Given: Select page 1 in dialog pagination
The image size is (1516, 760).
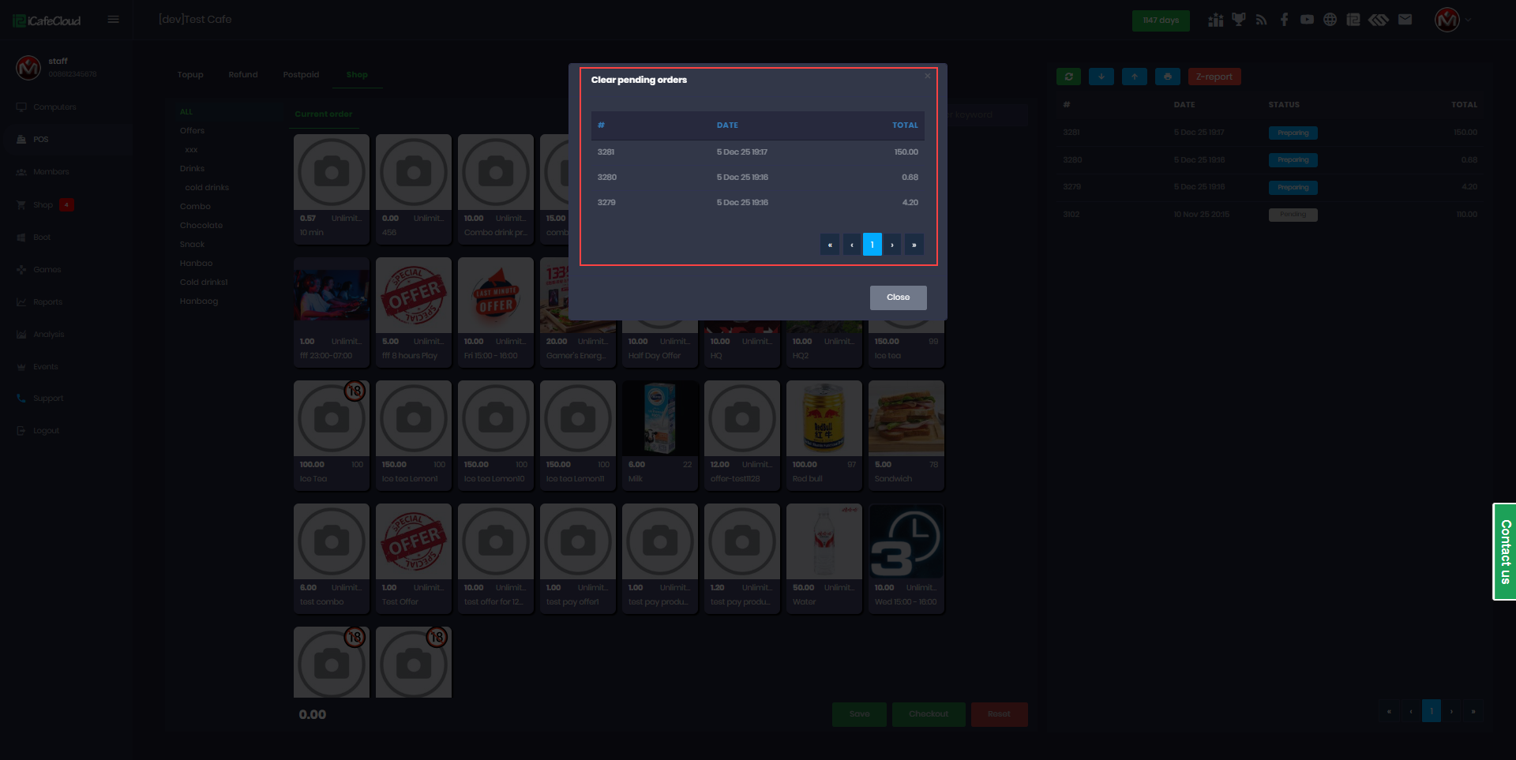Looking at the screenshot, I should click(872, 245).
